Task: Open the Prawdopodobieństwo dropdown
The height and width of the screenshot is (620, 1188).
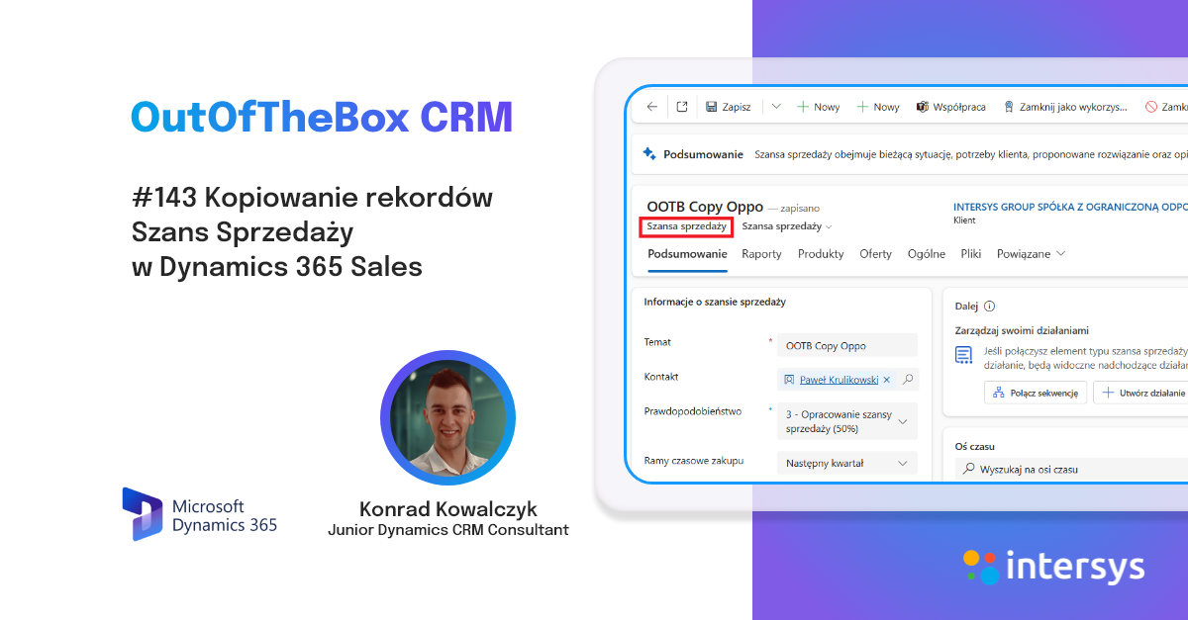Action: (847, 421)
